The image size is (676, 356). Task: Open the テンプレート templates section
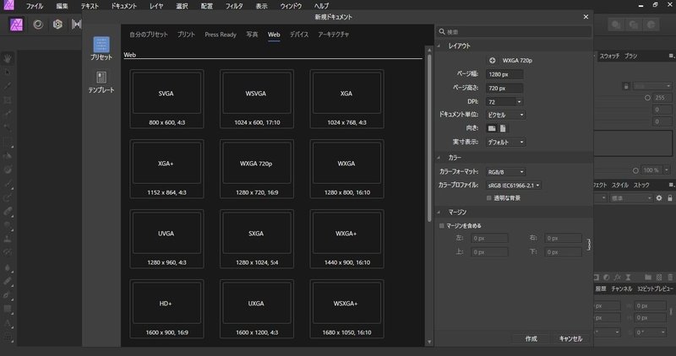(x=101, y=82)
